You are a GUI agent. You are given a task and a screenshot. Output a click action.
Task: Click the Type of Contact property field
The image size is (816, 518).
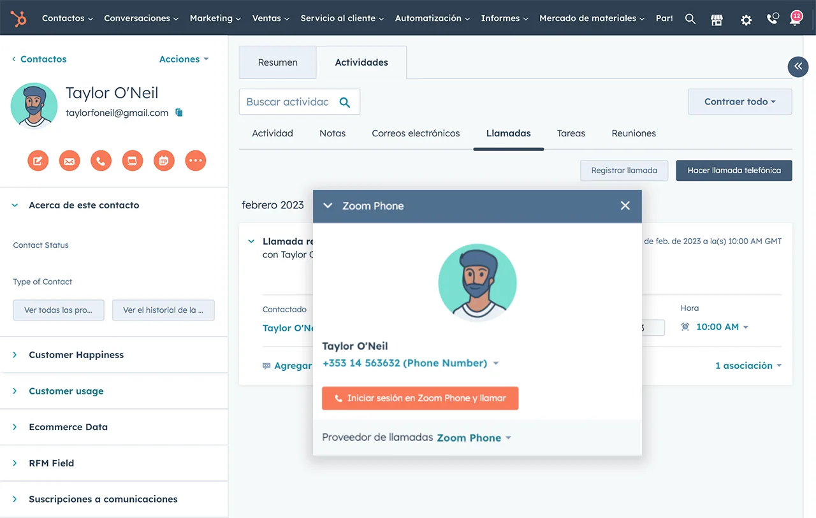[x=43, y=282]
